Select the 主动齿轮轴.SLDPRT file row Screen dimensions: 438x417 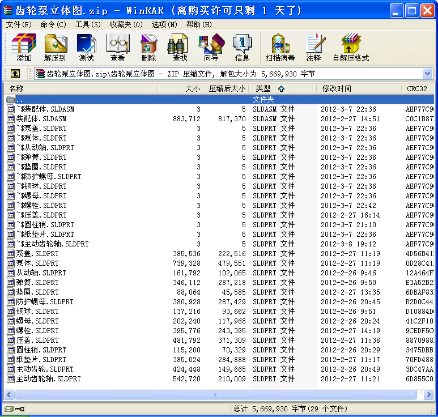[x=48, y=378]
